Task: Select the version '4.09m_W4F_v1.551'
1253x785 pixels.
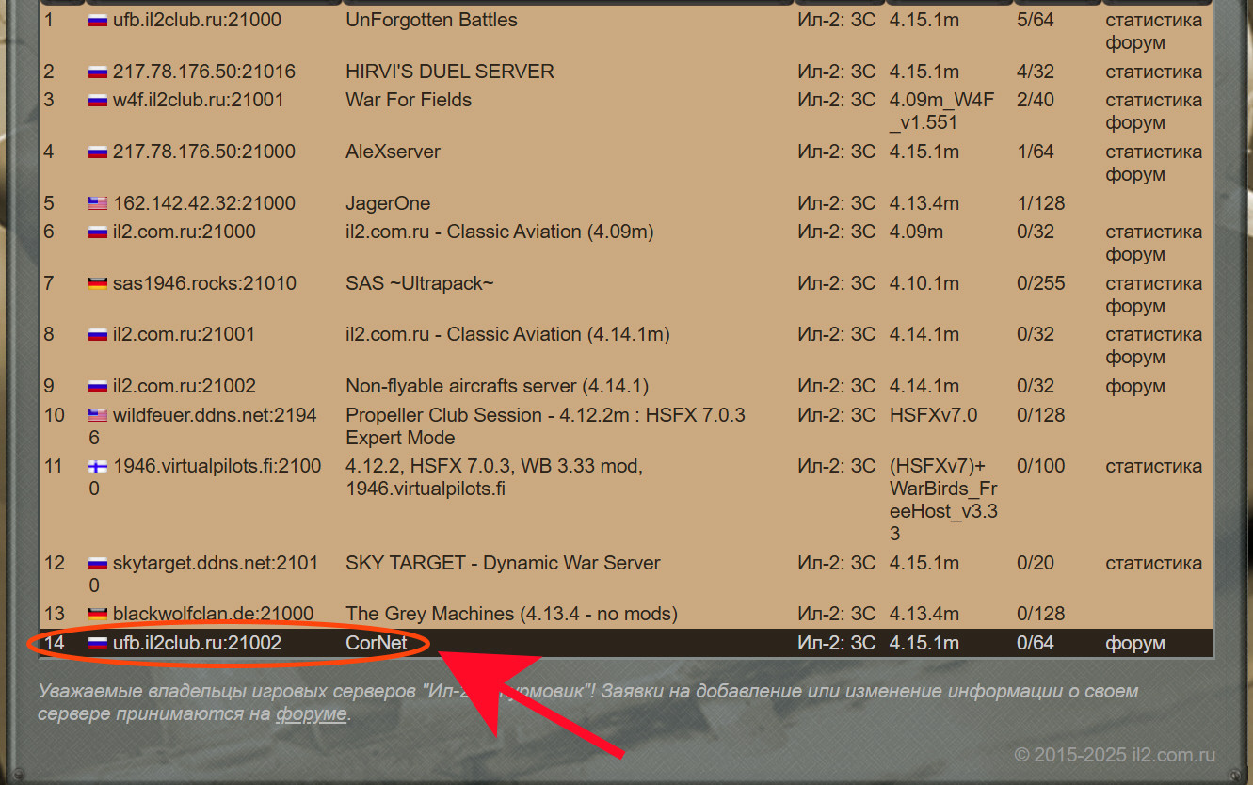Action: [941, 111]
